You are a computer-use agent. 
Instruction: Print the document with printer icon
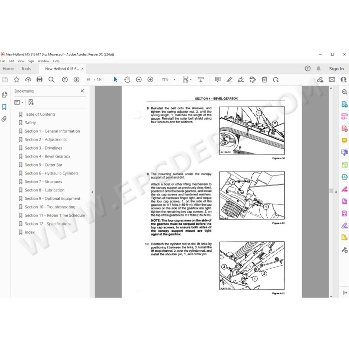[39, 79]
